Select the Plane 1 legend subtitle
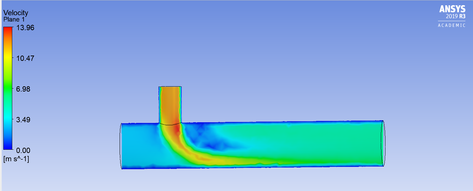The image size is (473, 191). [14, 19]
